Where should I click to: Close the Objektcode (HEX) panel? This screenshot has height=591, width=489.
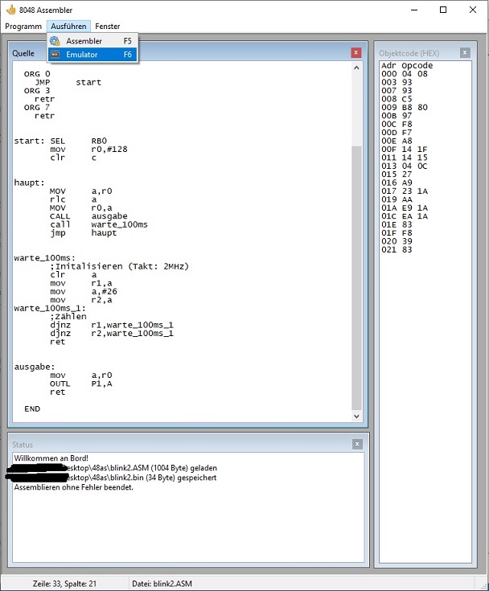(x=465, y=53)
